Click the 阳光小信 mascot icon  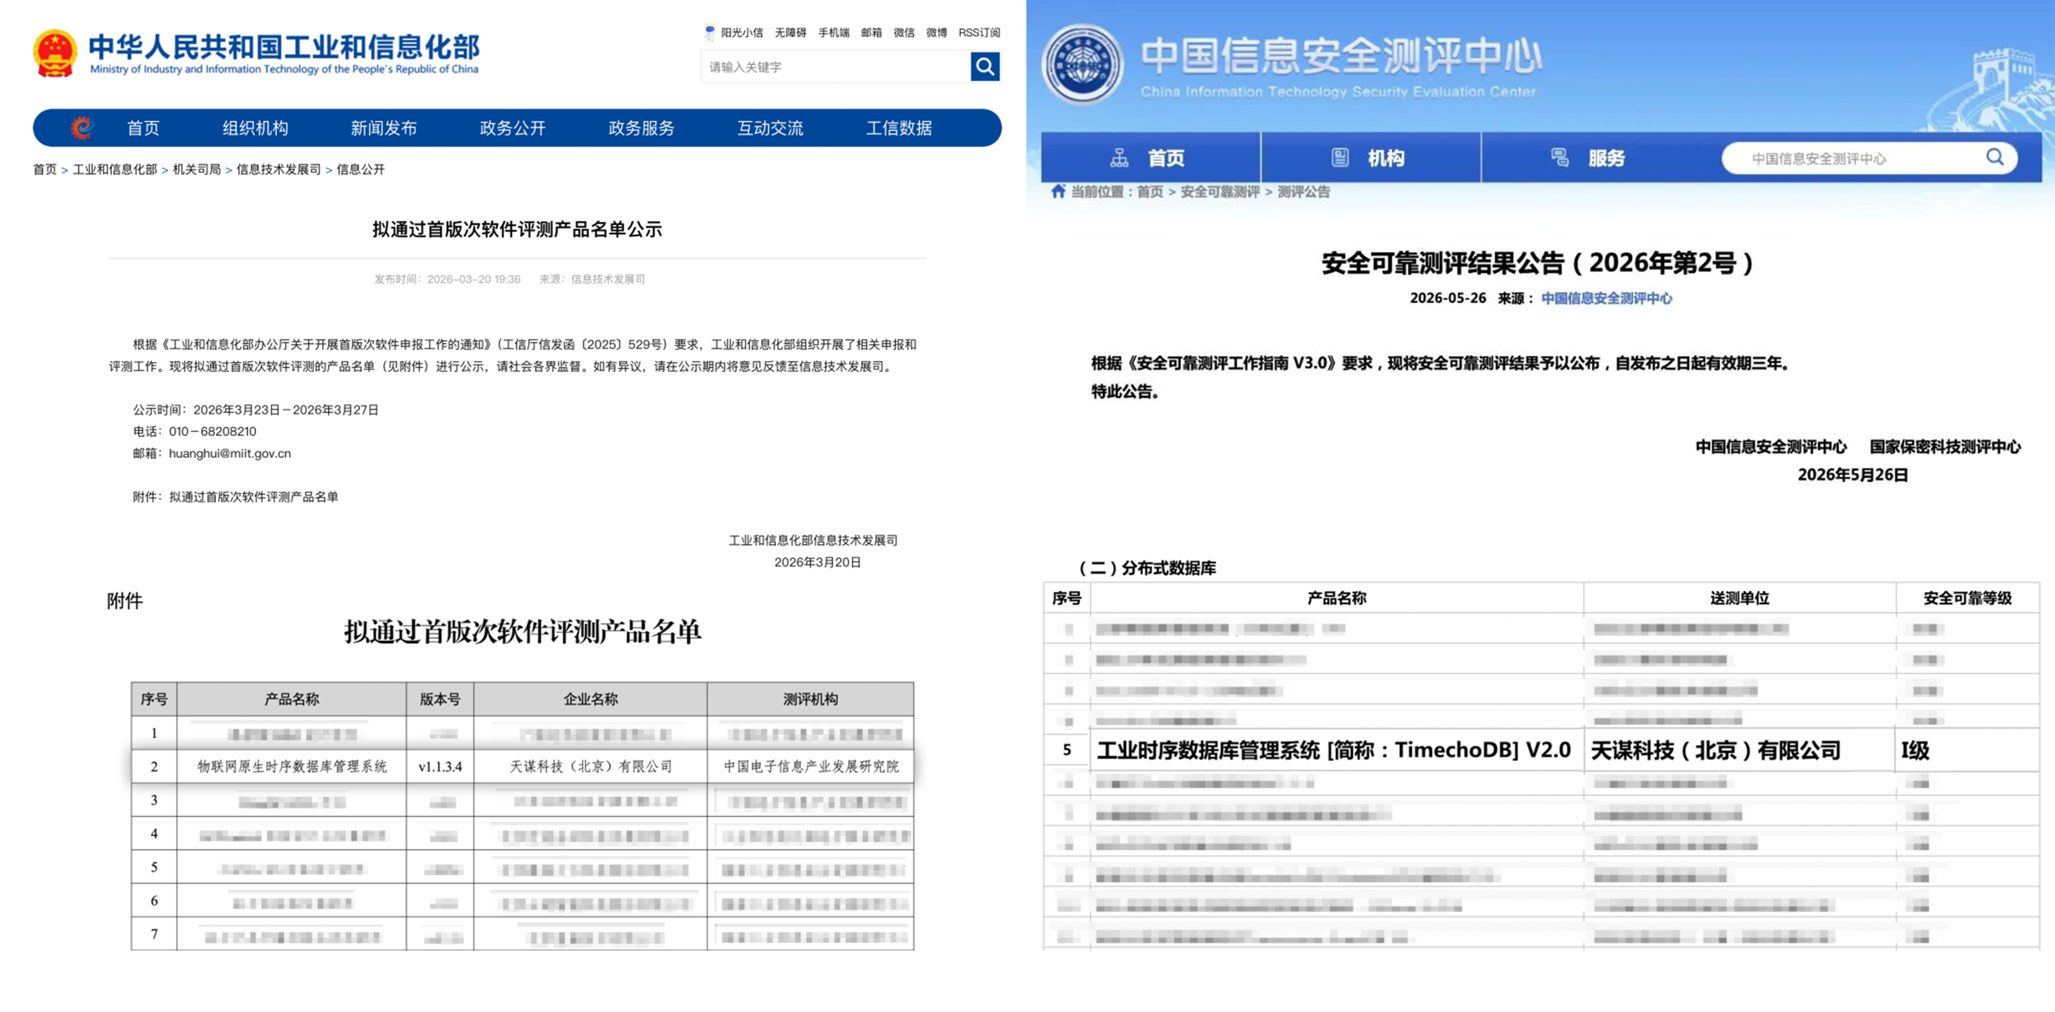click(709, 32)
